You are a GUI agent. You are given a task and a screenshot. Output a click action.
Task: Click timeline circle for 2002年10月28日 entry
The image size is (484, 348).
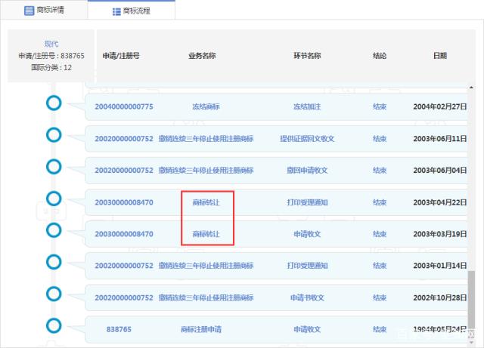point(54,293)
